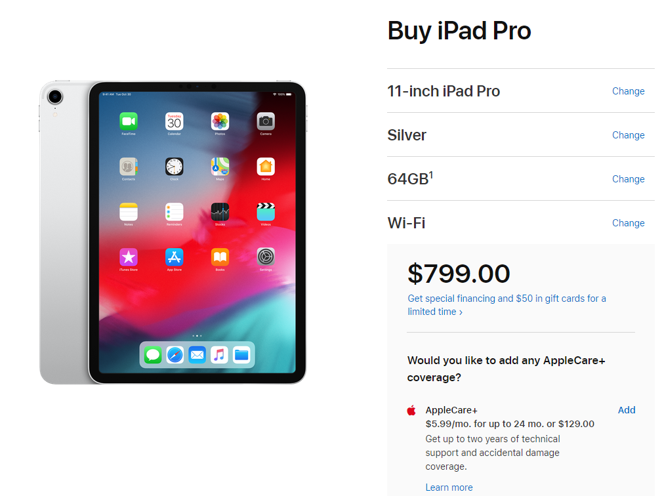Click the Stocks app icon
The height and width of the screenshot is (496, 662).
pyautogui.click(x=220, y=212)
